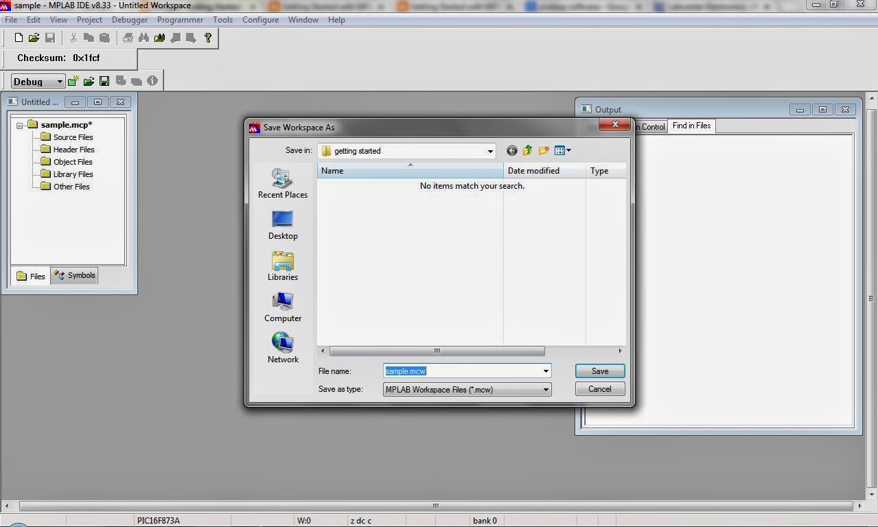878x527 pixels.
Task: Open the File name history dropdown arrow
Action: click(x=546, y=371)
